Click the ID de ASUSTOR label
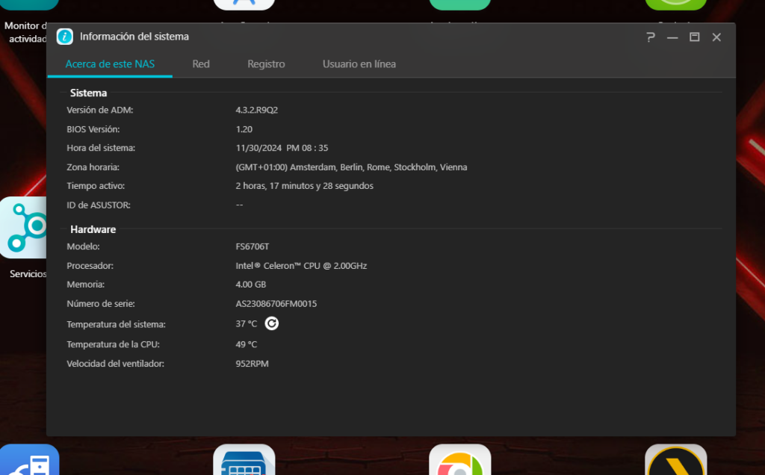This screenshot has width=765, height=475. 99,205
